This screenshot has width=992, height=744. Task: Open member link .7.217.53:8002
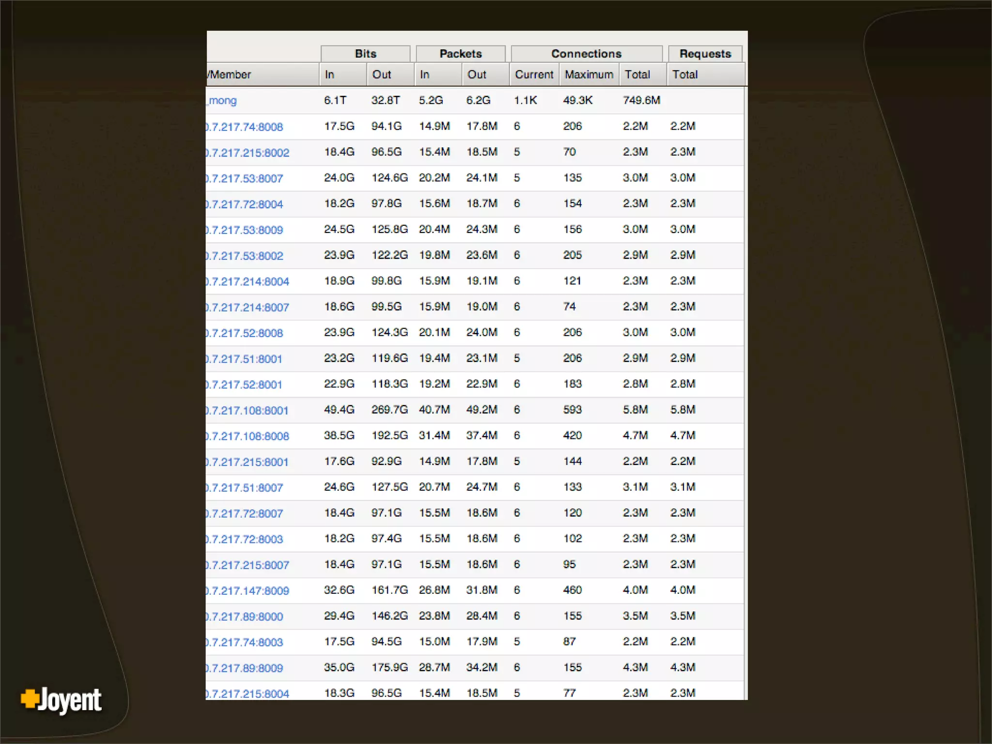(x=245, y=256)
